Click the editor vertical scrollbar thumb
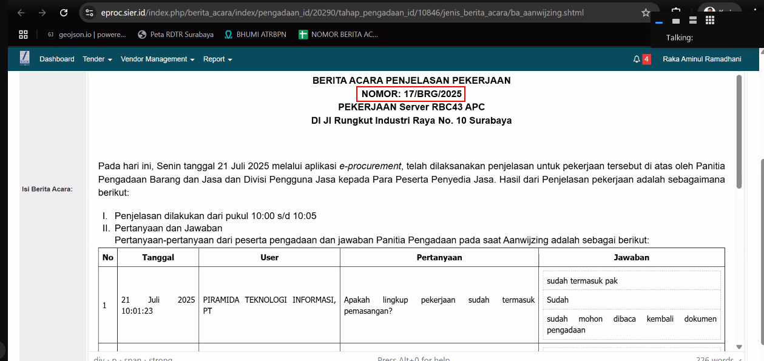 coord(739,131)
